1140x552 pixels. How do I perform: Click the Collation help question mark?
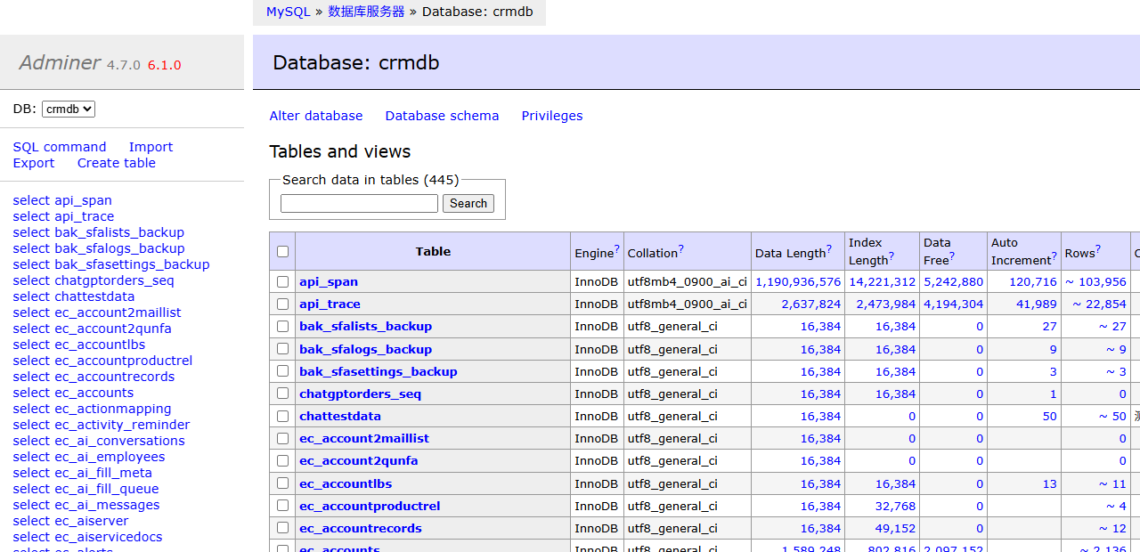tap(681, 248)
